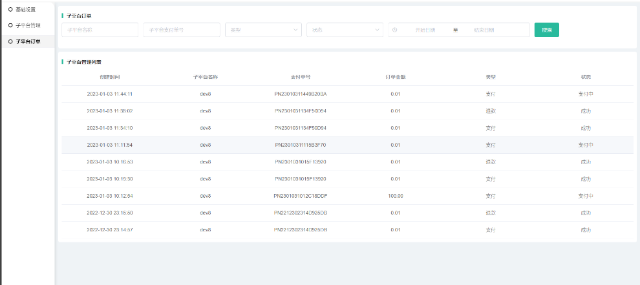Viewport: 640px width, 285px height.
Task: Click the 创建时间 column header
Action: pos(109,77)
